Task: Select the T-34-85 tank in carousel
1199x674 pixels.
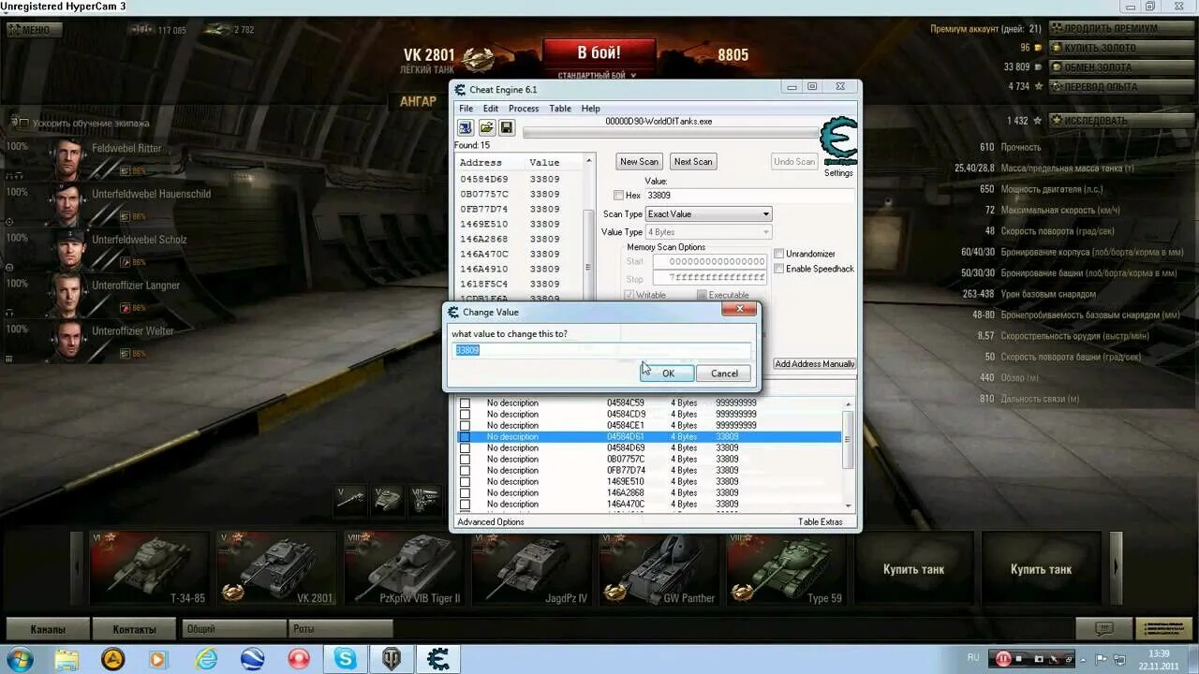Action: click(x=150, y=568)
